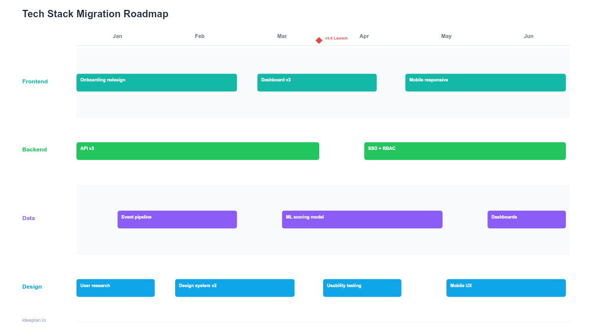Click the Mar column header
Viewport: 592px width, 333px height.
tap(282, 36)
